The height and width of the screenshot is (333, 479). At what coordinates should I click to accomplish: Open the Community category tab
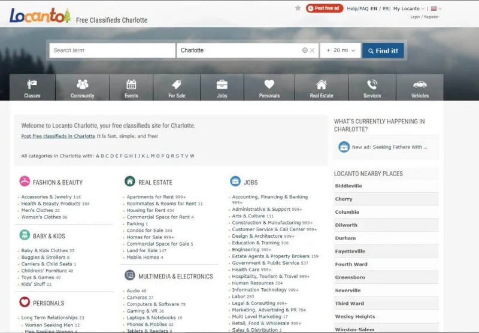(x=83, y=87)
